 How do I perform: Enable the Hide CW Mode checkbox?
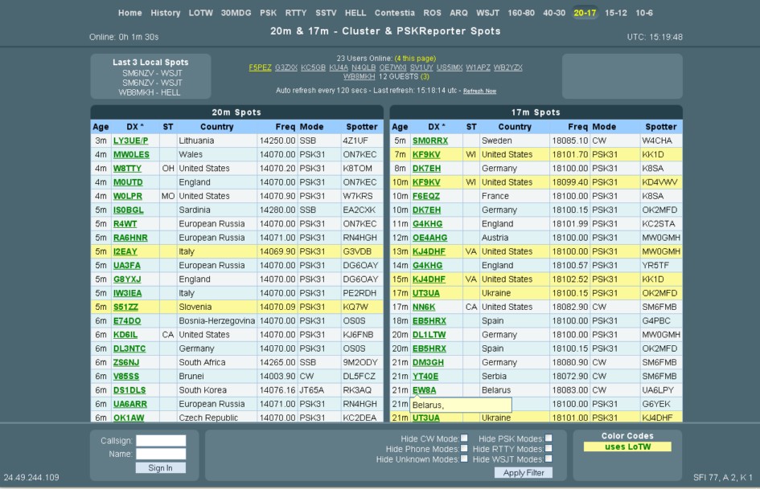[x=464, y=438]
